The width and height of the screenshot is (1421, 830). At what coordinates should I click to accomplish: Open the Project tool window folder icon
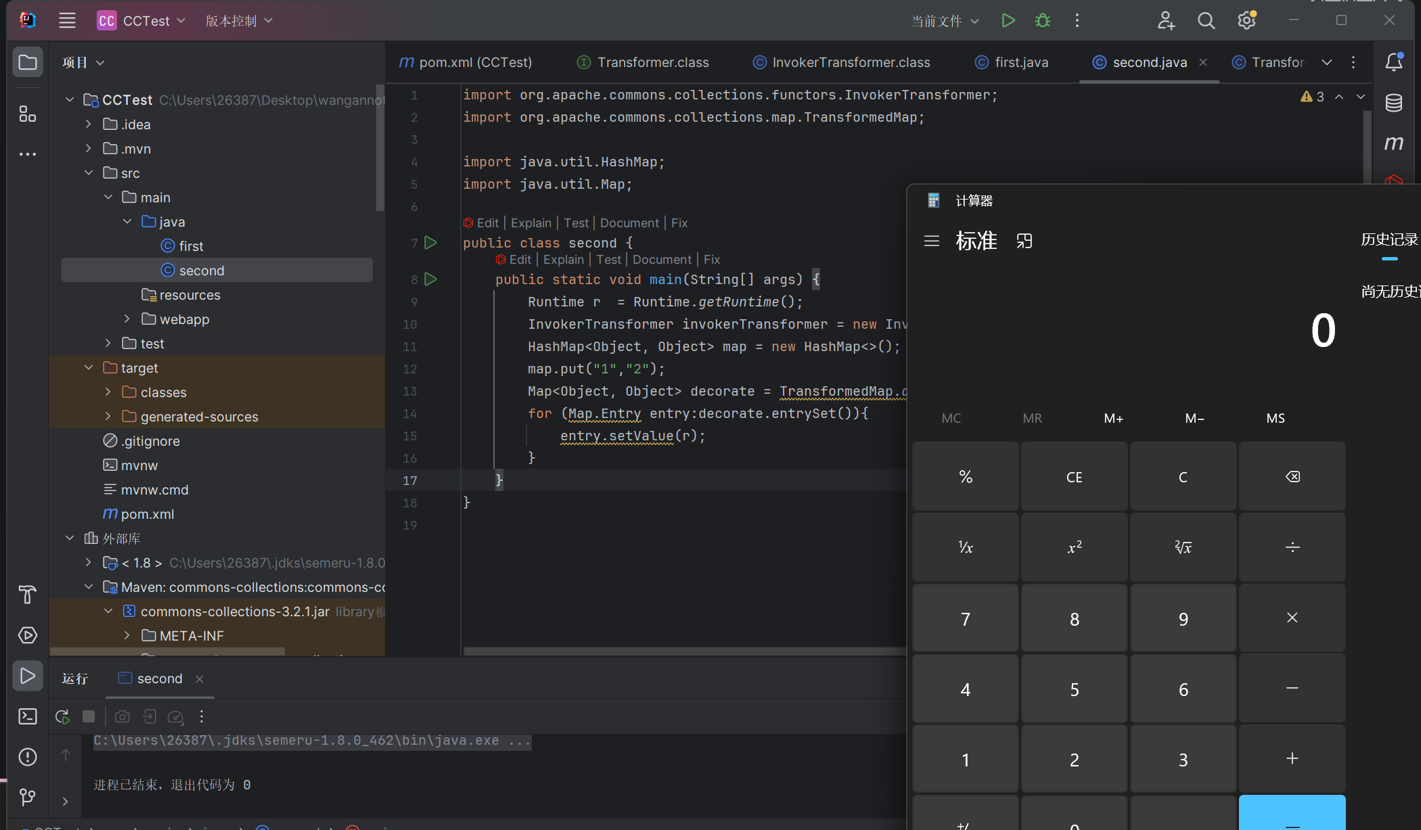pos(28,62)
